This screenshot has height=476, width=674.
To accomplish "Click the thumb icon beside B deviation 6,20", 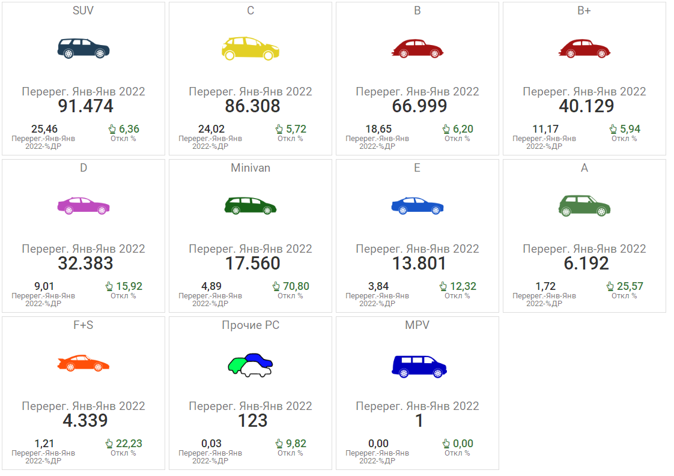I will 446,129.
